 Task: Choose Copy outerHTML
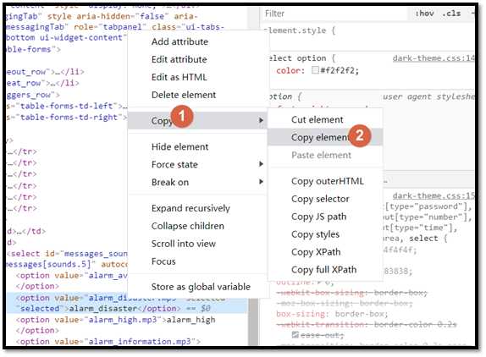[x=328, y=181]
